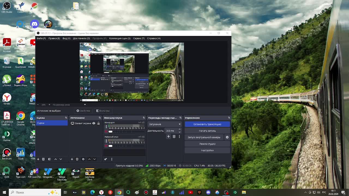Undock the Источники panel
Image resolution: width=349 pixels, height=196 pixels.
tap(100, 118)
